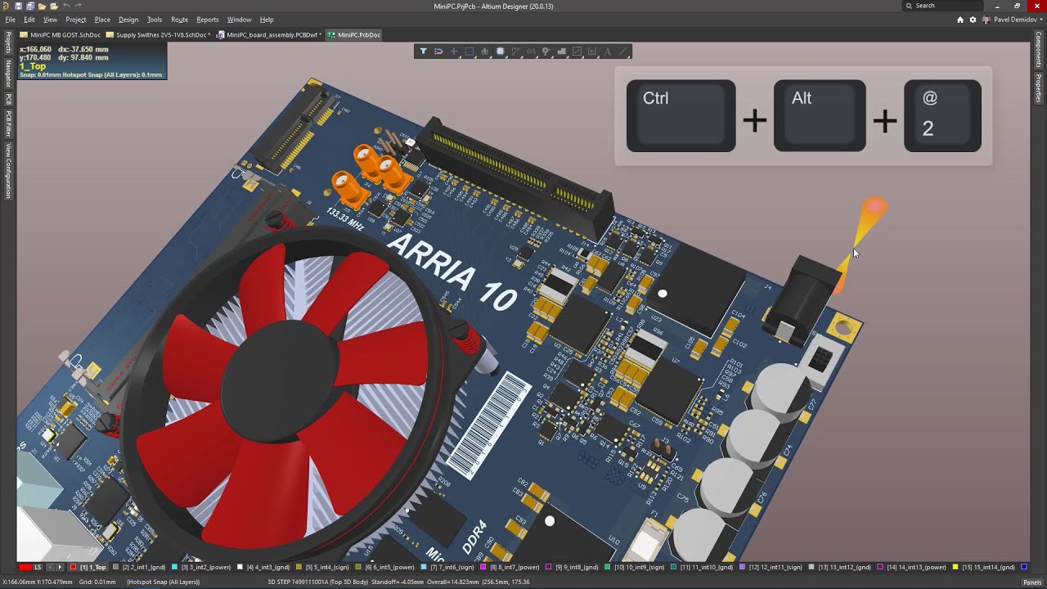Click the red current layer color swatch
Image resolution: width=1047 pixels, height=589 pixels.
(x=25, y=567)
